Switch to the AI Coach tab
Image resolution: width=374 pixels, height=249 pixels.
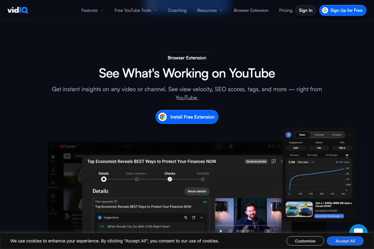[x=336, y=135]
